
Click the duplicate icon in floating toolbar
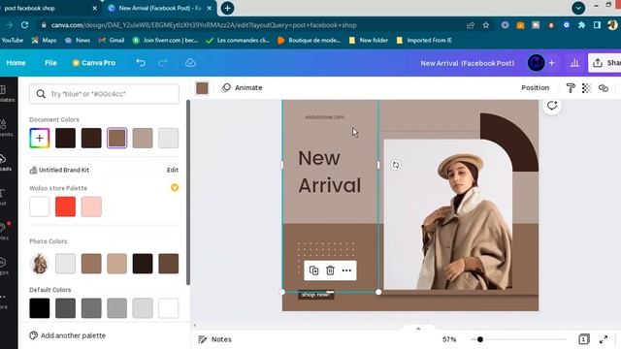pos(313,270)
